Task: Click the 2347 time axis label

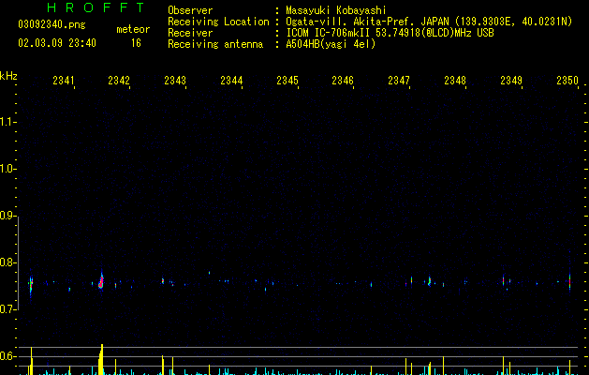Action: pos(399,81)
